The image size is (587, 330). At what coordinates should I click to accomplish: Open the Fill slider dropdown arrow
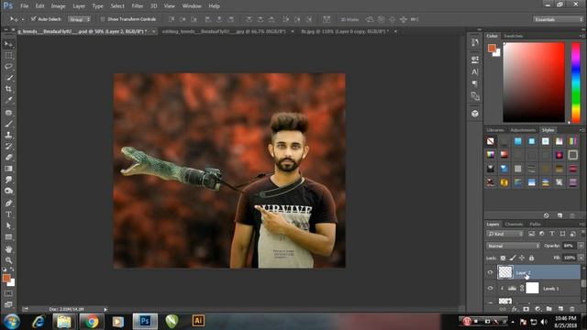click(581, 258)
